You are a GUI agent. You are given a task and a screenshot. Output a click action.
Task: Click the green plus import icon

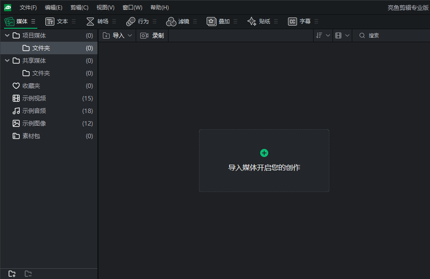pos(264,153)
